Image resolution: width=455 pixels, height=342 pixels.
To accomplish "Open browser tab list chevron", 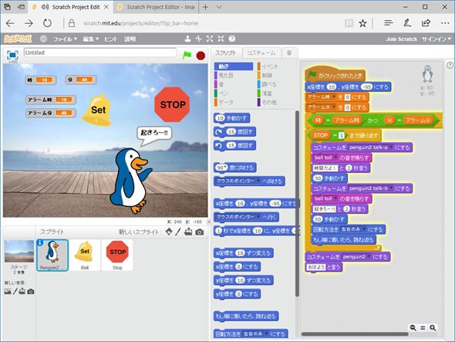I will [x=219, y=7].
